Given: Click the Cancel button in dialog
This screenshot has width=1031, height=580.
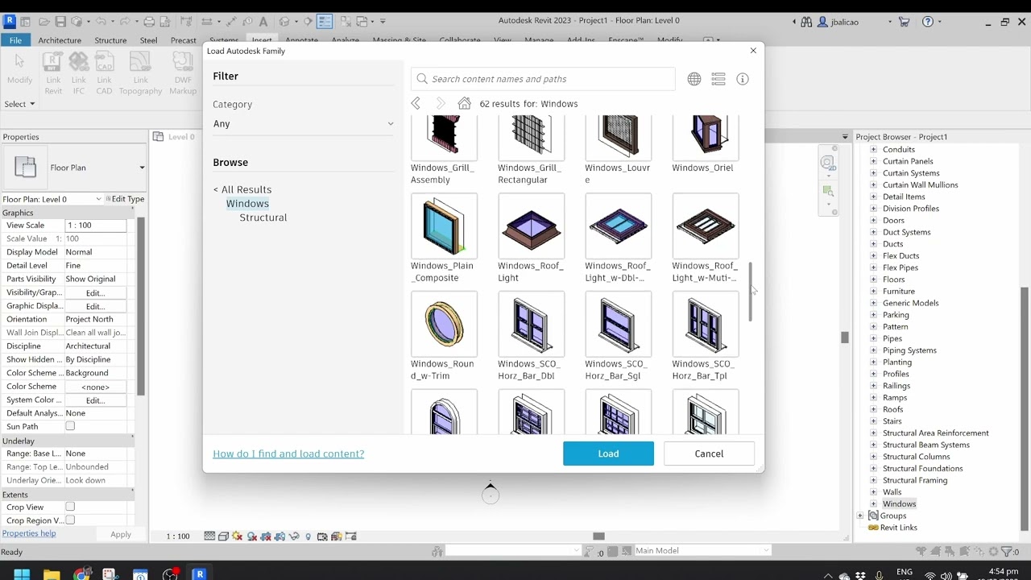Looking at the screenshot, I should pos(709,454).
